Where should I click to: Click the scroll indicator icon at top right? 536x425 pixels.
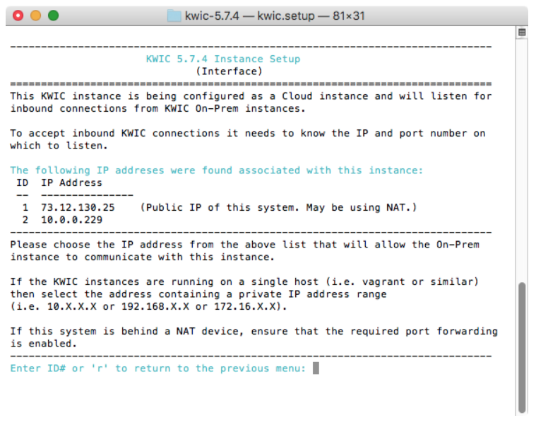[522, 33]
